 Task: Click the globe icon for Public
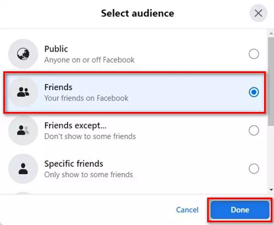tap(23, 54)
